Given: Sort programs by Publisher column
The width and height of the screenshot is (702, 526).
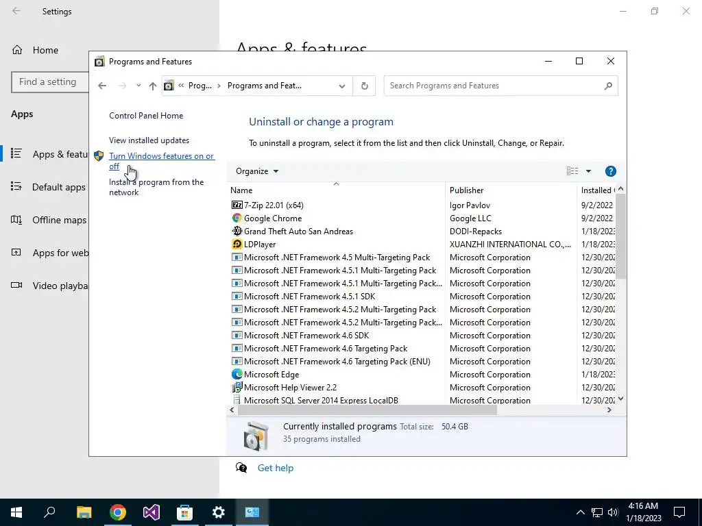Looking at the screenshot, I should point(511,190).
